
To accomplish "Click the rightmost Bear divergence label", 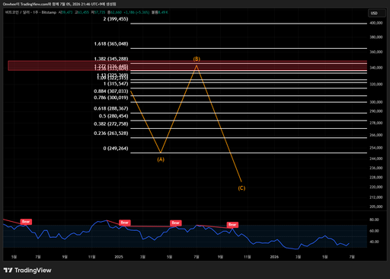I will click(x=232, y=224).
